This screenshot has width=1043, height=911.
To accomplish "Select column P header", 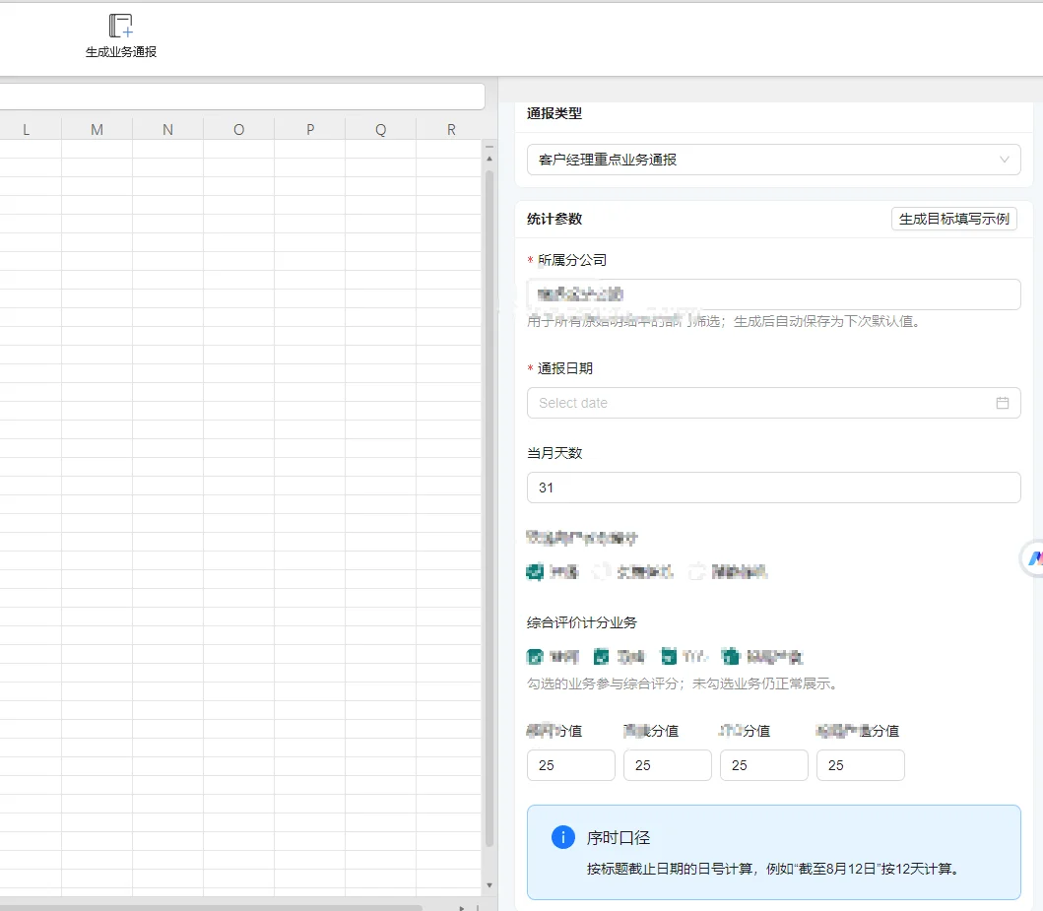I will (x=310, y=130).
